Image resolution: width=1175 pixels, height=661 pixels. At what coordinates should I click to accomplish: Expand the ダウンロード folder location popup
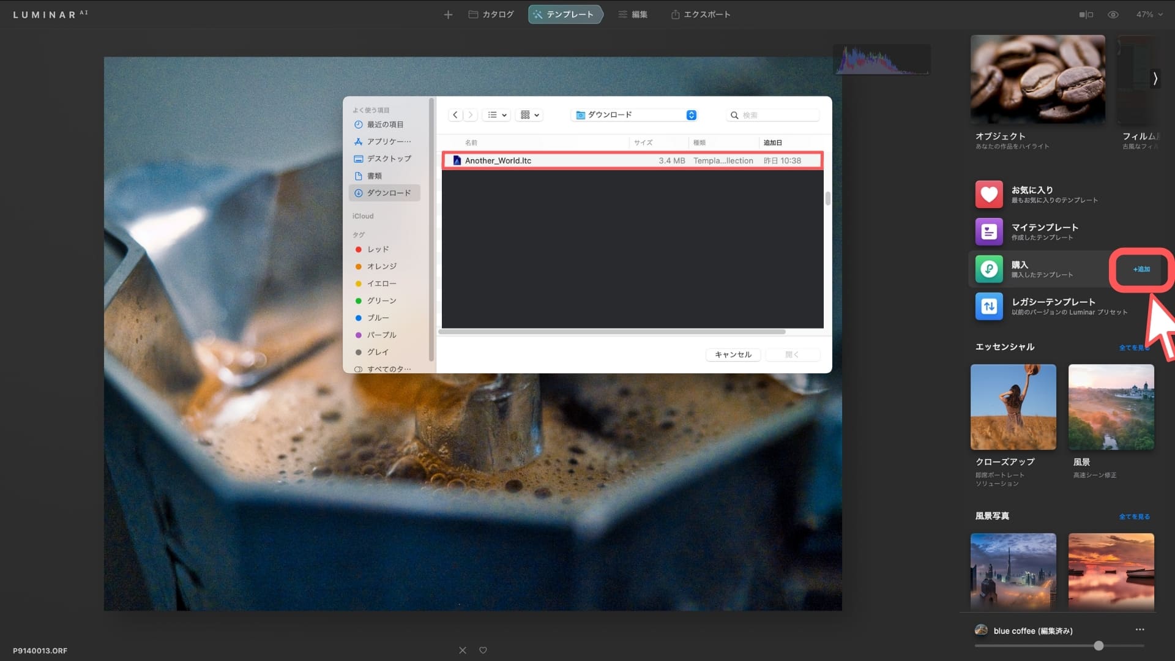691,115
